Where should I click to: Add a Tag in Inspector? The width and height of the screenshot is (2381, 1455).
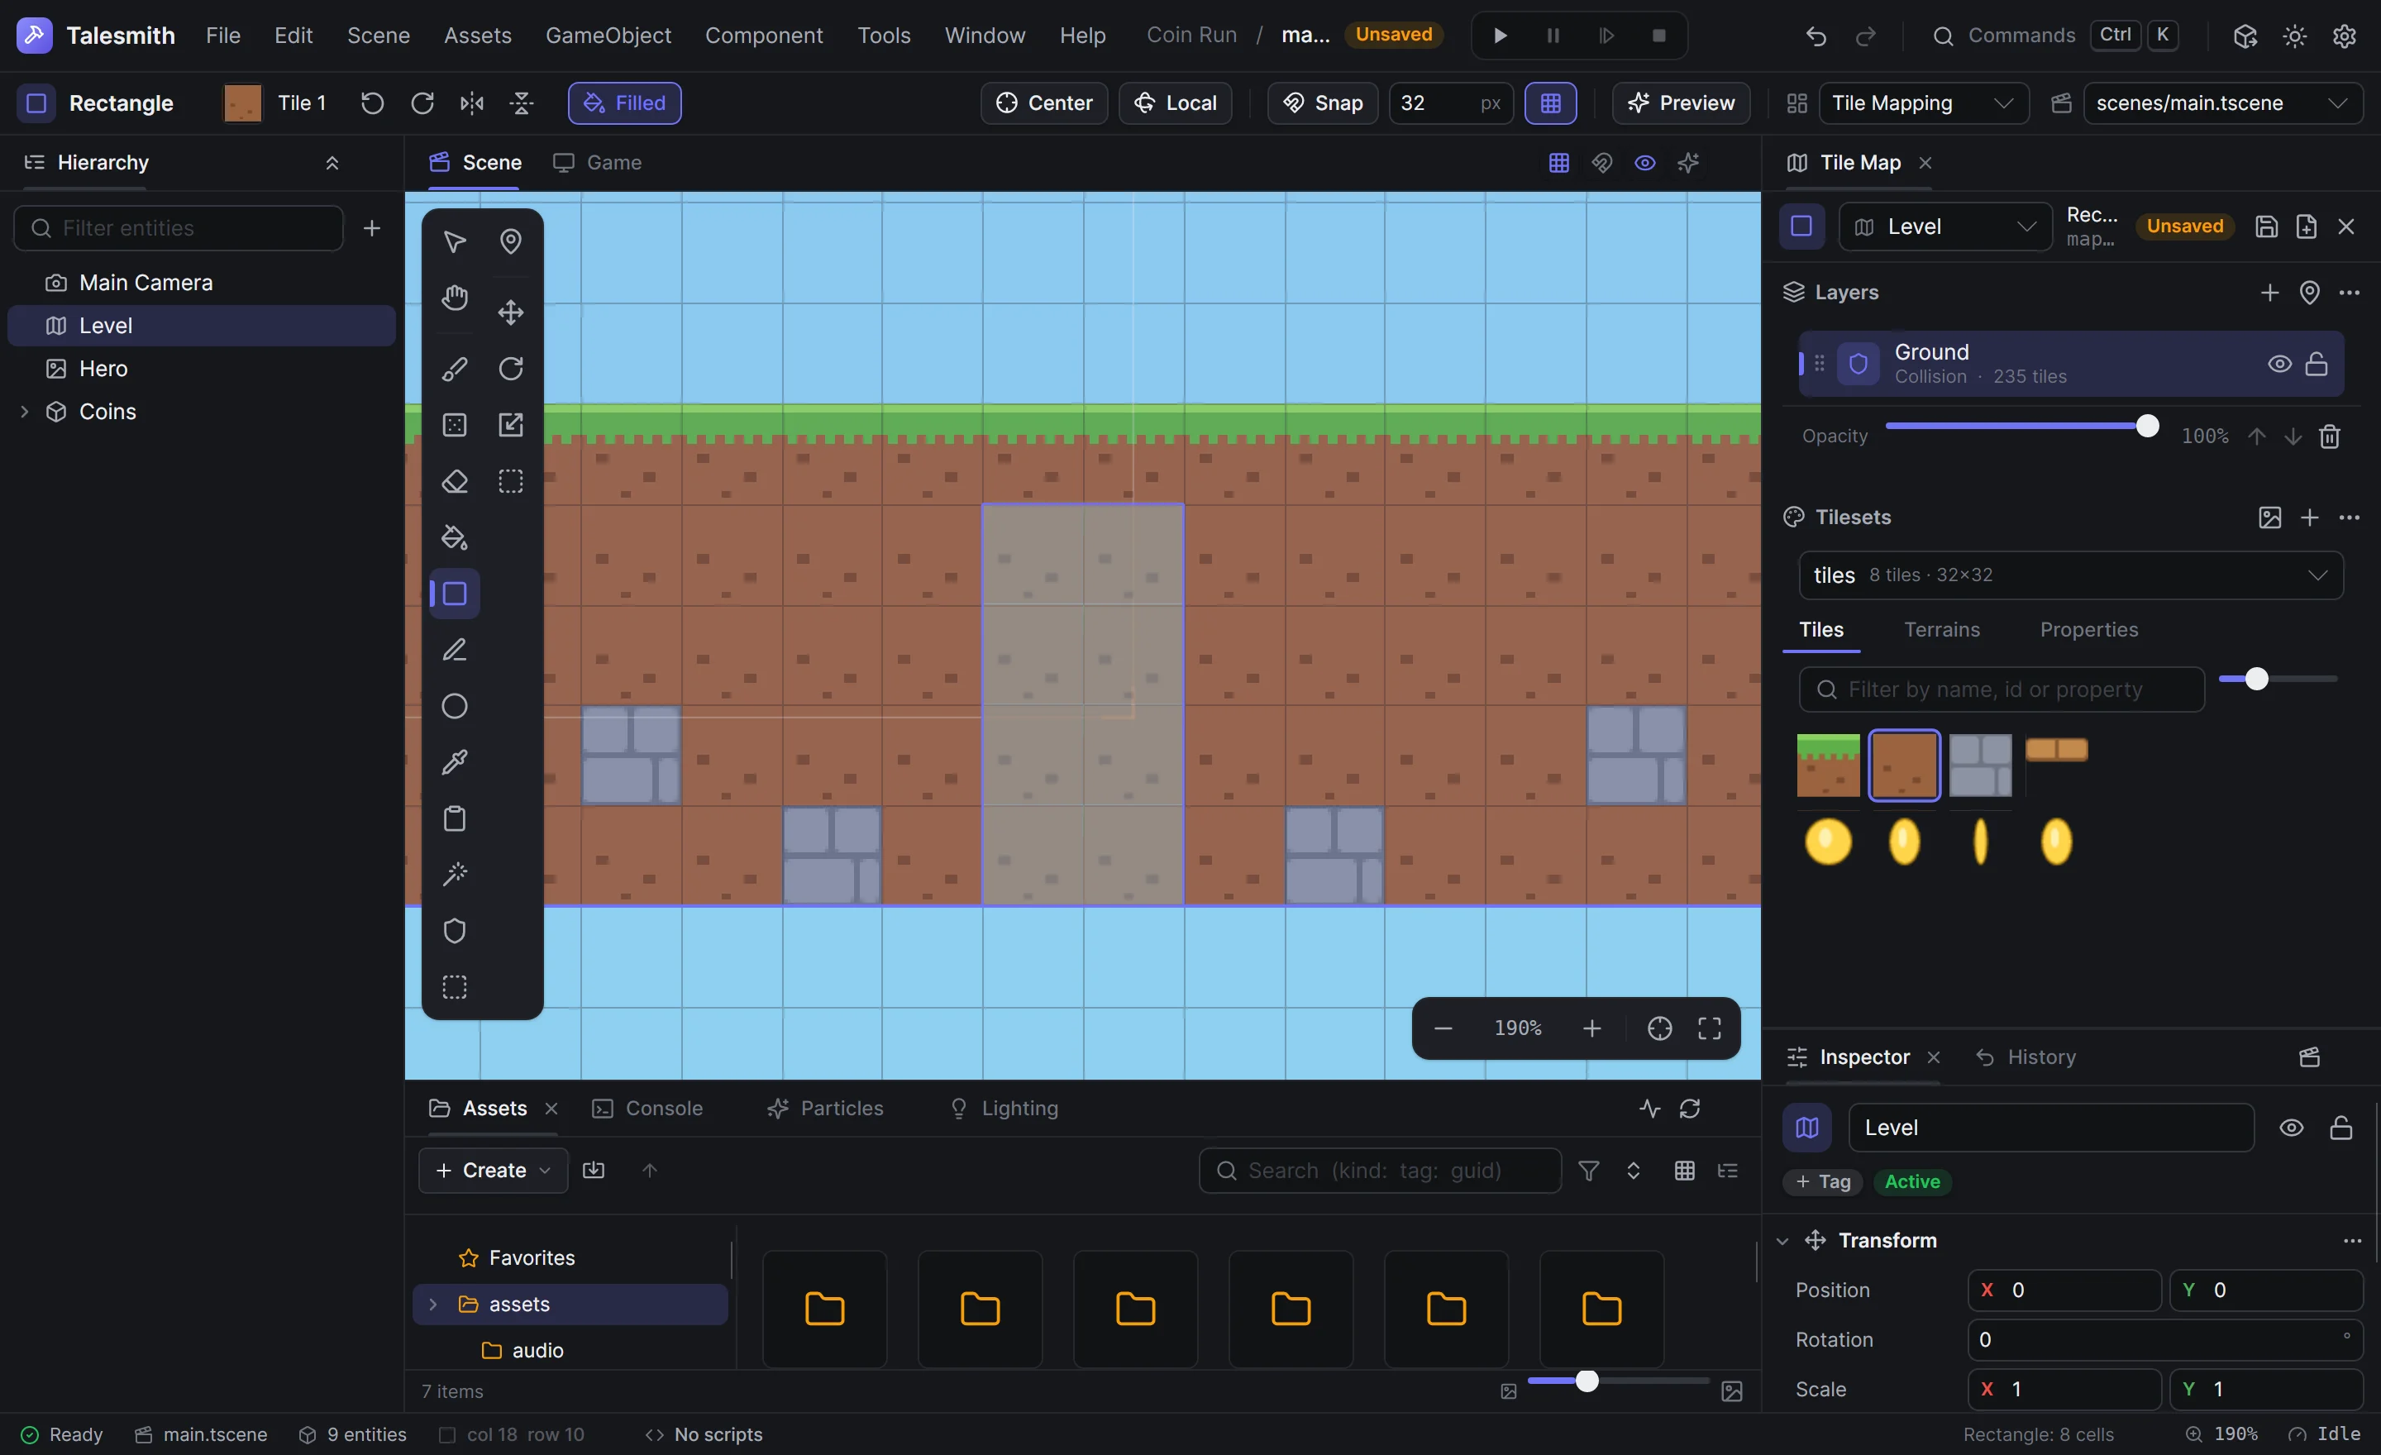coord(1821,1182)
